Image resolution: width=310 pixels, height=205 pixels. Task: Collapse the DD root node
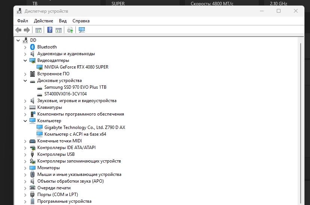pyautogui.click(x=18, y=41)
